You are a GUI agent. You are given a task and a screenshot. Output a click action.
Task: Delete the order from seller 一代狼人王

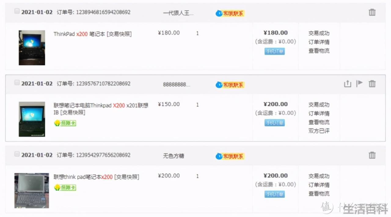372,12
